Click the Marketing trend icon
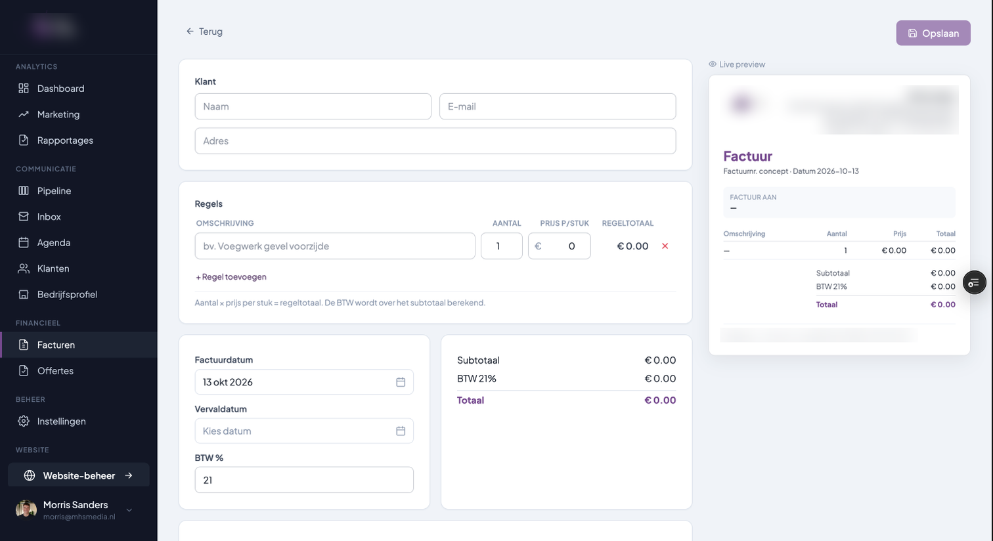 pyautogui.click(x=24, y=114)
